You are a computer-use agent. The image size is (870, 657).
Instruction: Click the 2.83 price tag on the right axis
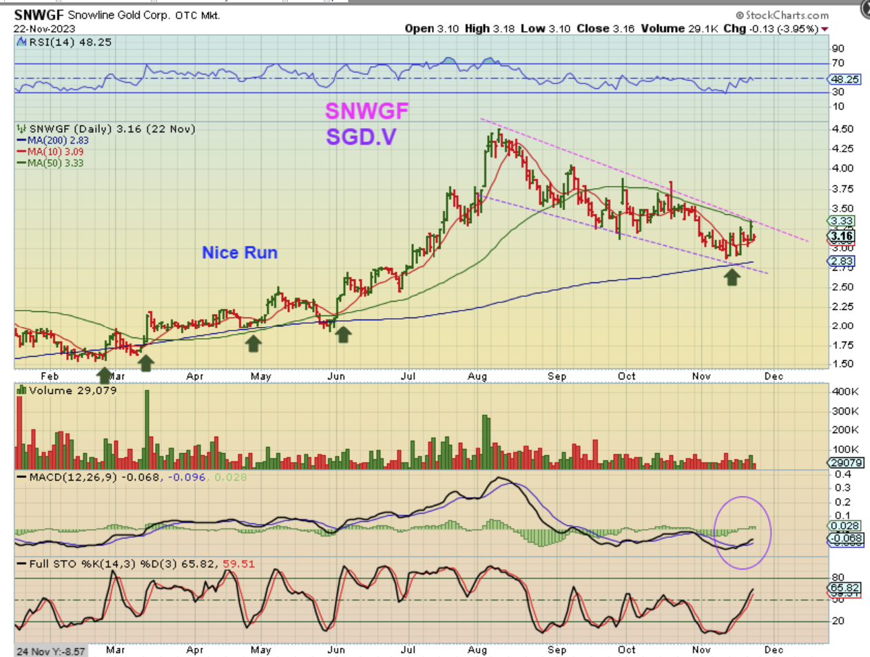point(841,261)
